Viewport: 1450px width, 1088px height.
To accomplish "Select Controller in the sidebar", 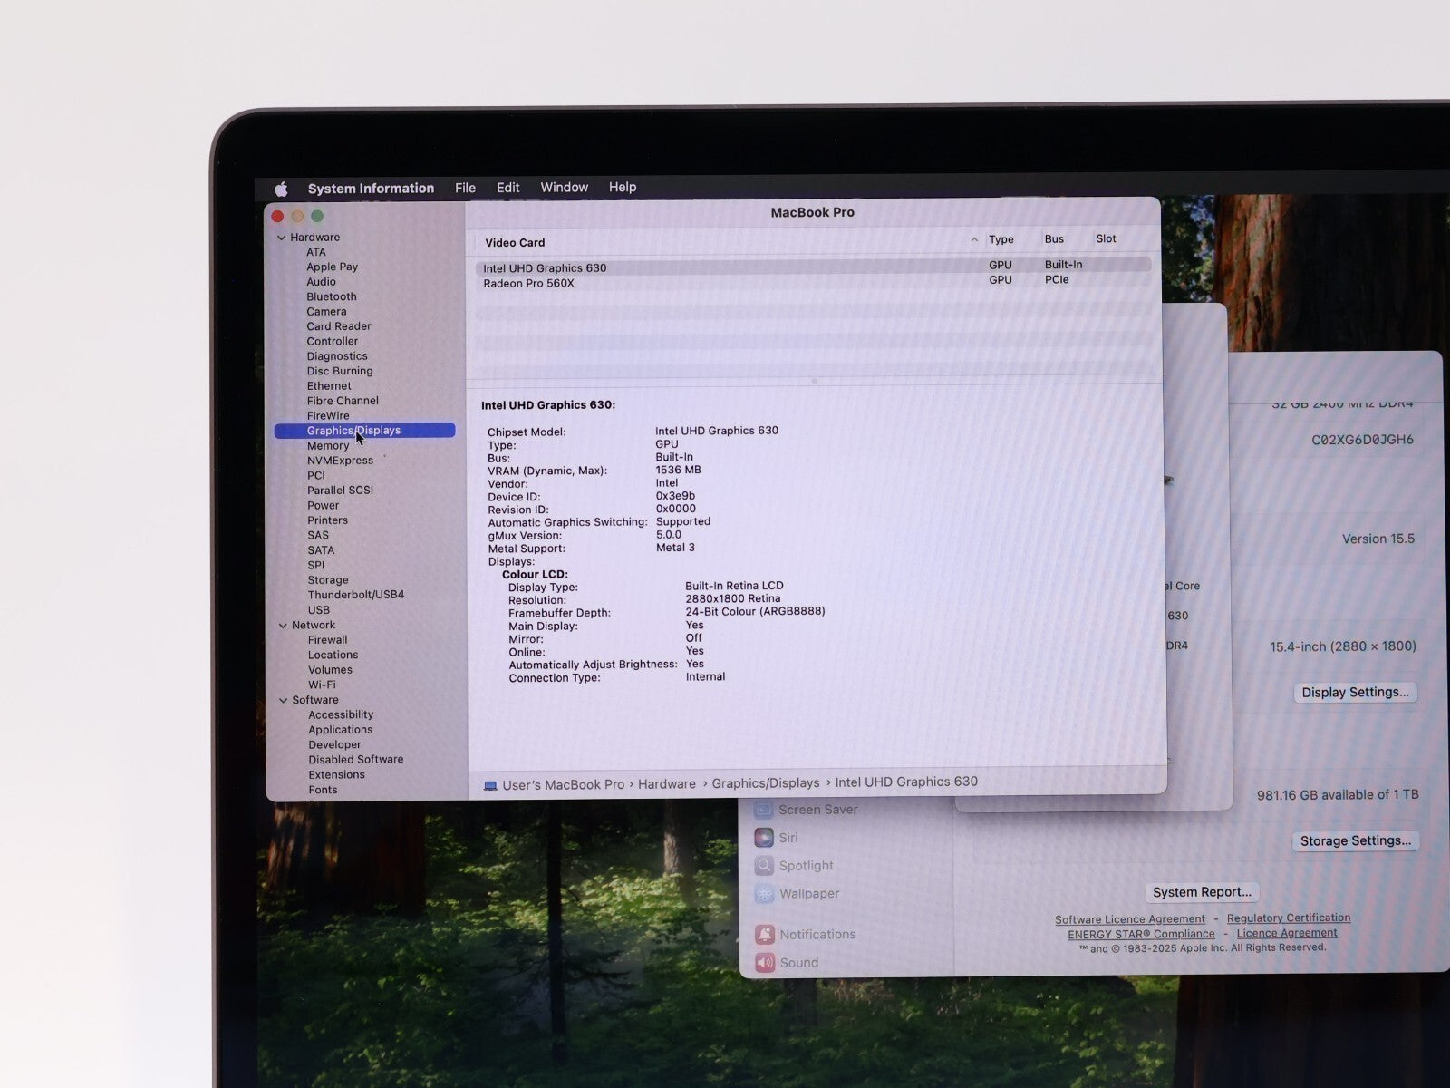I will point(332,341).
